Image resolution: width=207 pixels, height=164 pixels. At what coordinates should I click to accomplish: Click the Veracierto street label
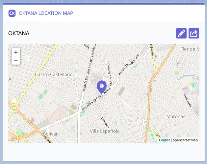(188, 100)
